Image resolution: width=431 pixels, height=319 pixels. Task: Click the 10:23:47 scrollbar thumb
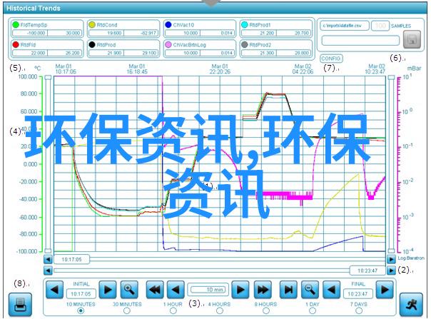[x=367, y=270]
